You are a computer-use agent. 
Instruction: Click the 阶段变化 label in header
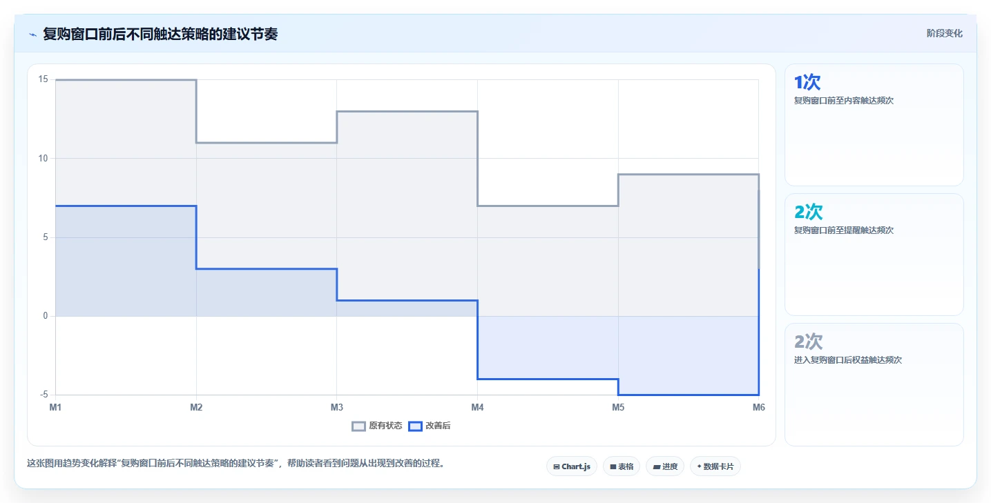pyautogui.click(x=944, y=33)
